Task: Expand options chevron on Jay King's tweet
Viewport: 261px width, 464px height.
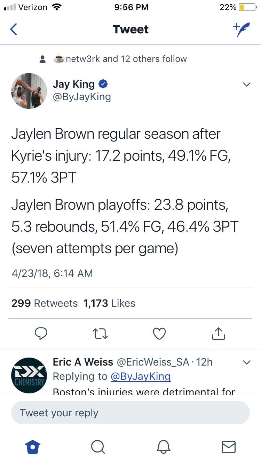Action: tap(246, 85)
